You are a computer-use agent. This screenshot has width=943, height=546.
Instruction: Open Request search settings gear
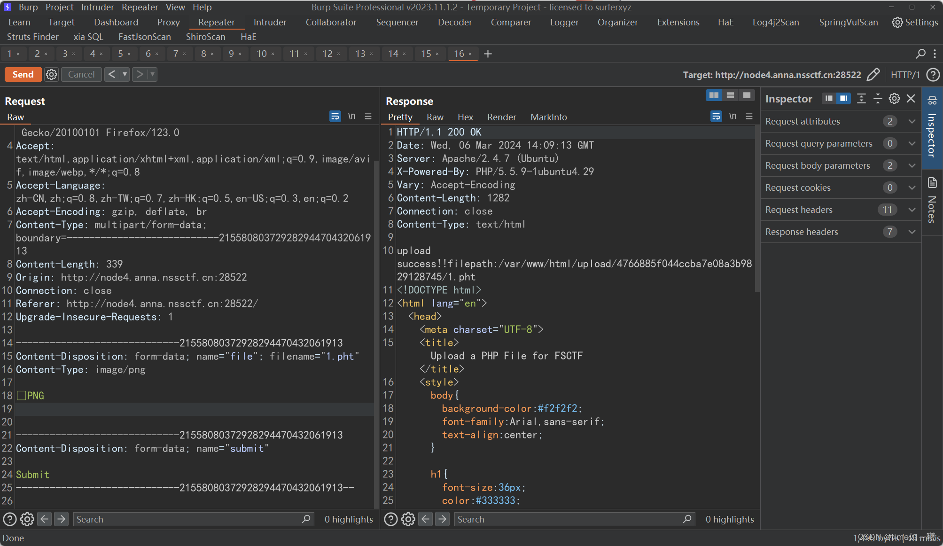27,519
